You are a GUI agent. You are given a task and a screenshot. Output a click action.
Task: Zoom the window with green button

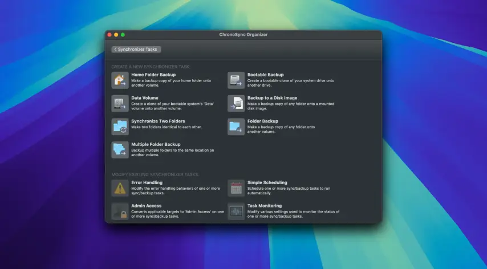point(123,35)
